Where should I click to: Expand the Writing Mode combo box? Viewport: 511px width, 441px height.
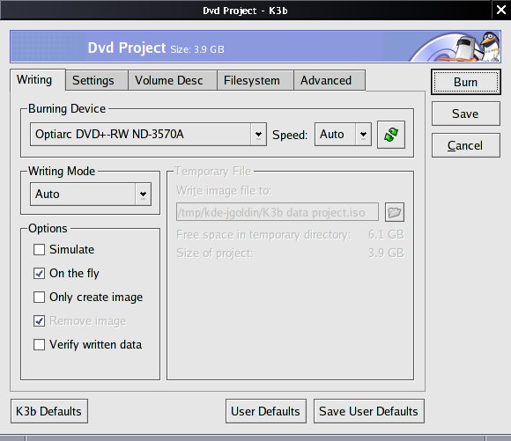click(91, 195)
